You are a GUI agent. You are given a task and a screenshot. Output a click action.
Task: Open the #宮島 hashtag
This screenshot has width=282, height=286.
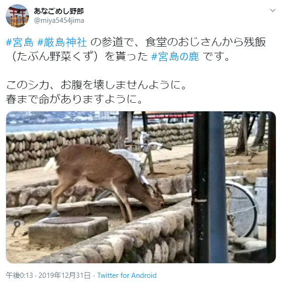click(20, 42)
